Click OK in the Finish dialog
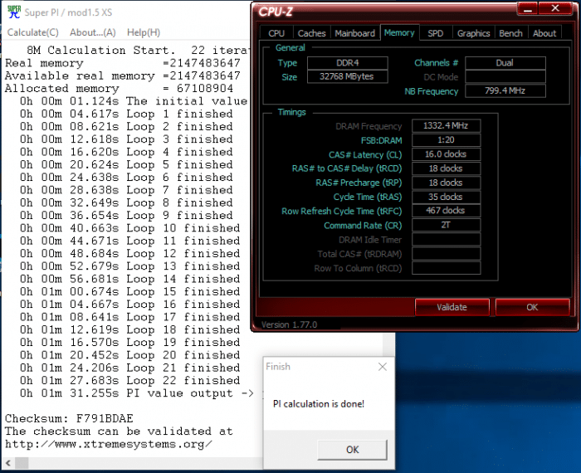Screen dimensions: 581x473 point(353,450)
